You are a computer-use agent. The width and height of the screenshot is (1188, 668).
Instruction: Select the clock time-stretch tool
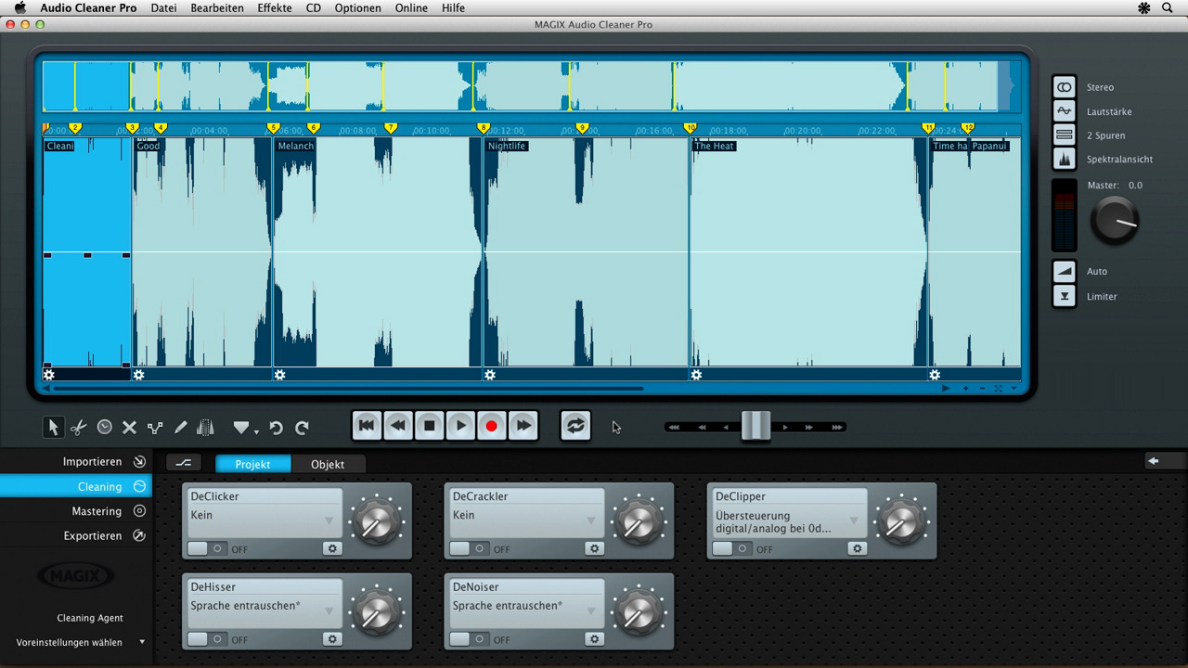pos(105,427)
